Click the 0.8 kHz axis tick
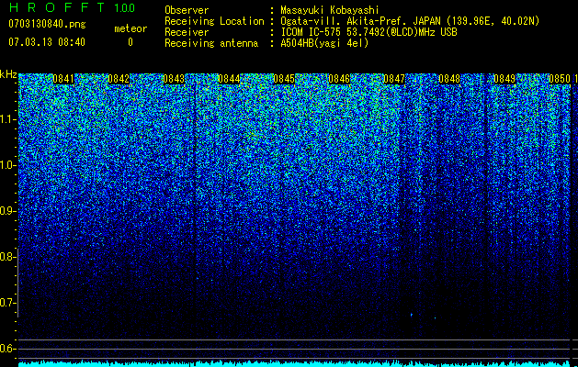The height and width of the screenshot is (367, 578). pos(8,257)
